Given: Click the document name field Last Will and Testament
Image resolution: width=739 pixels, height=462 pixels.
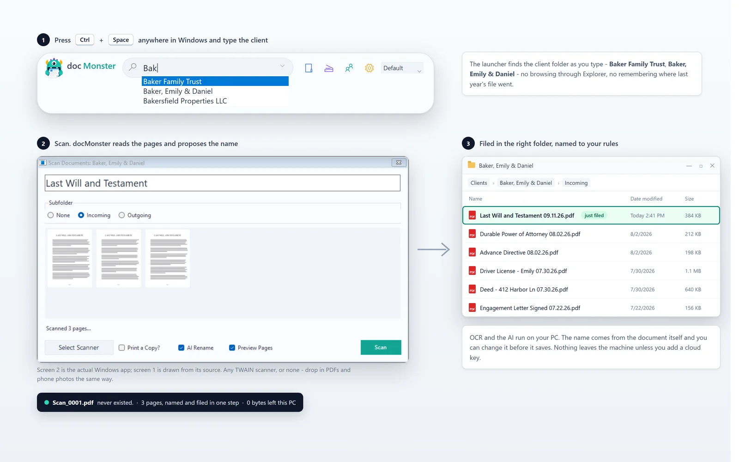Looking at the screenshot, I should pos(223,183).
